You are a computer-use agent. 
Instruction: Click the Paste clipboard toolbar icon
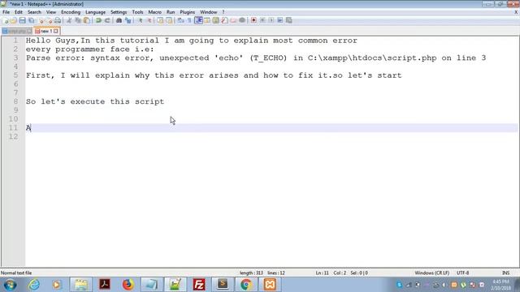pyautogui.click(x=87, y=20)
